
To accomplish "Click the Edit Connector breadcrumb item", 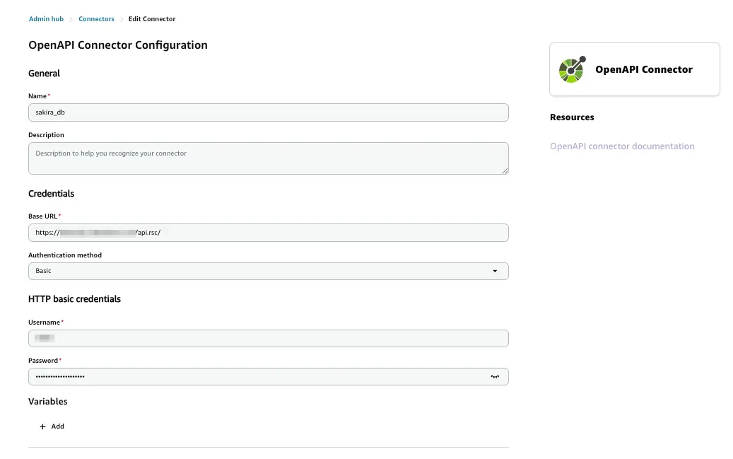I will coord(152,19).
